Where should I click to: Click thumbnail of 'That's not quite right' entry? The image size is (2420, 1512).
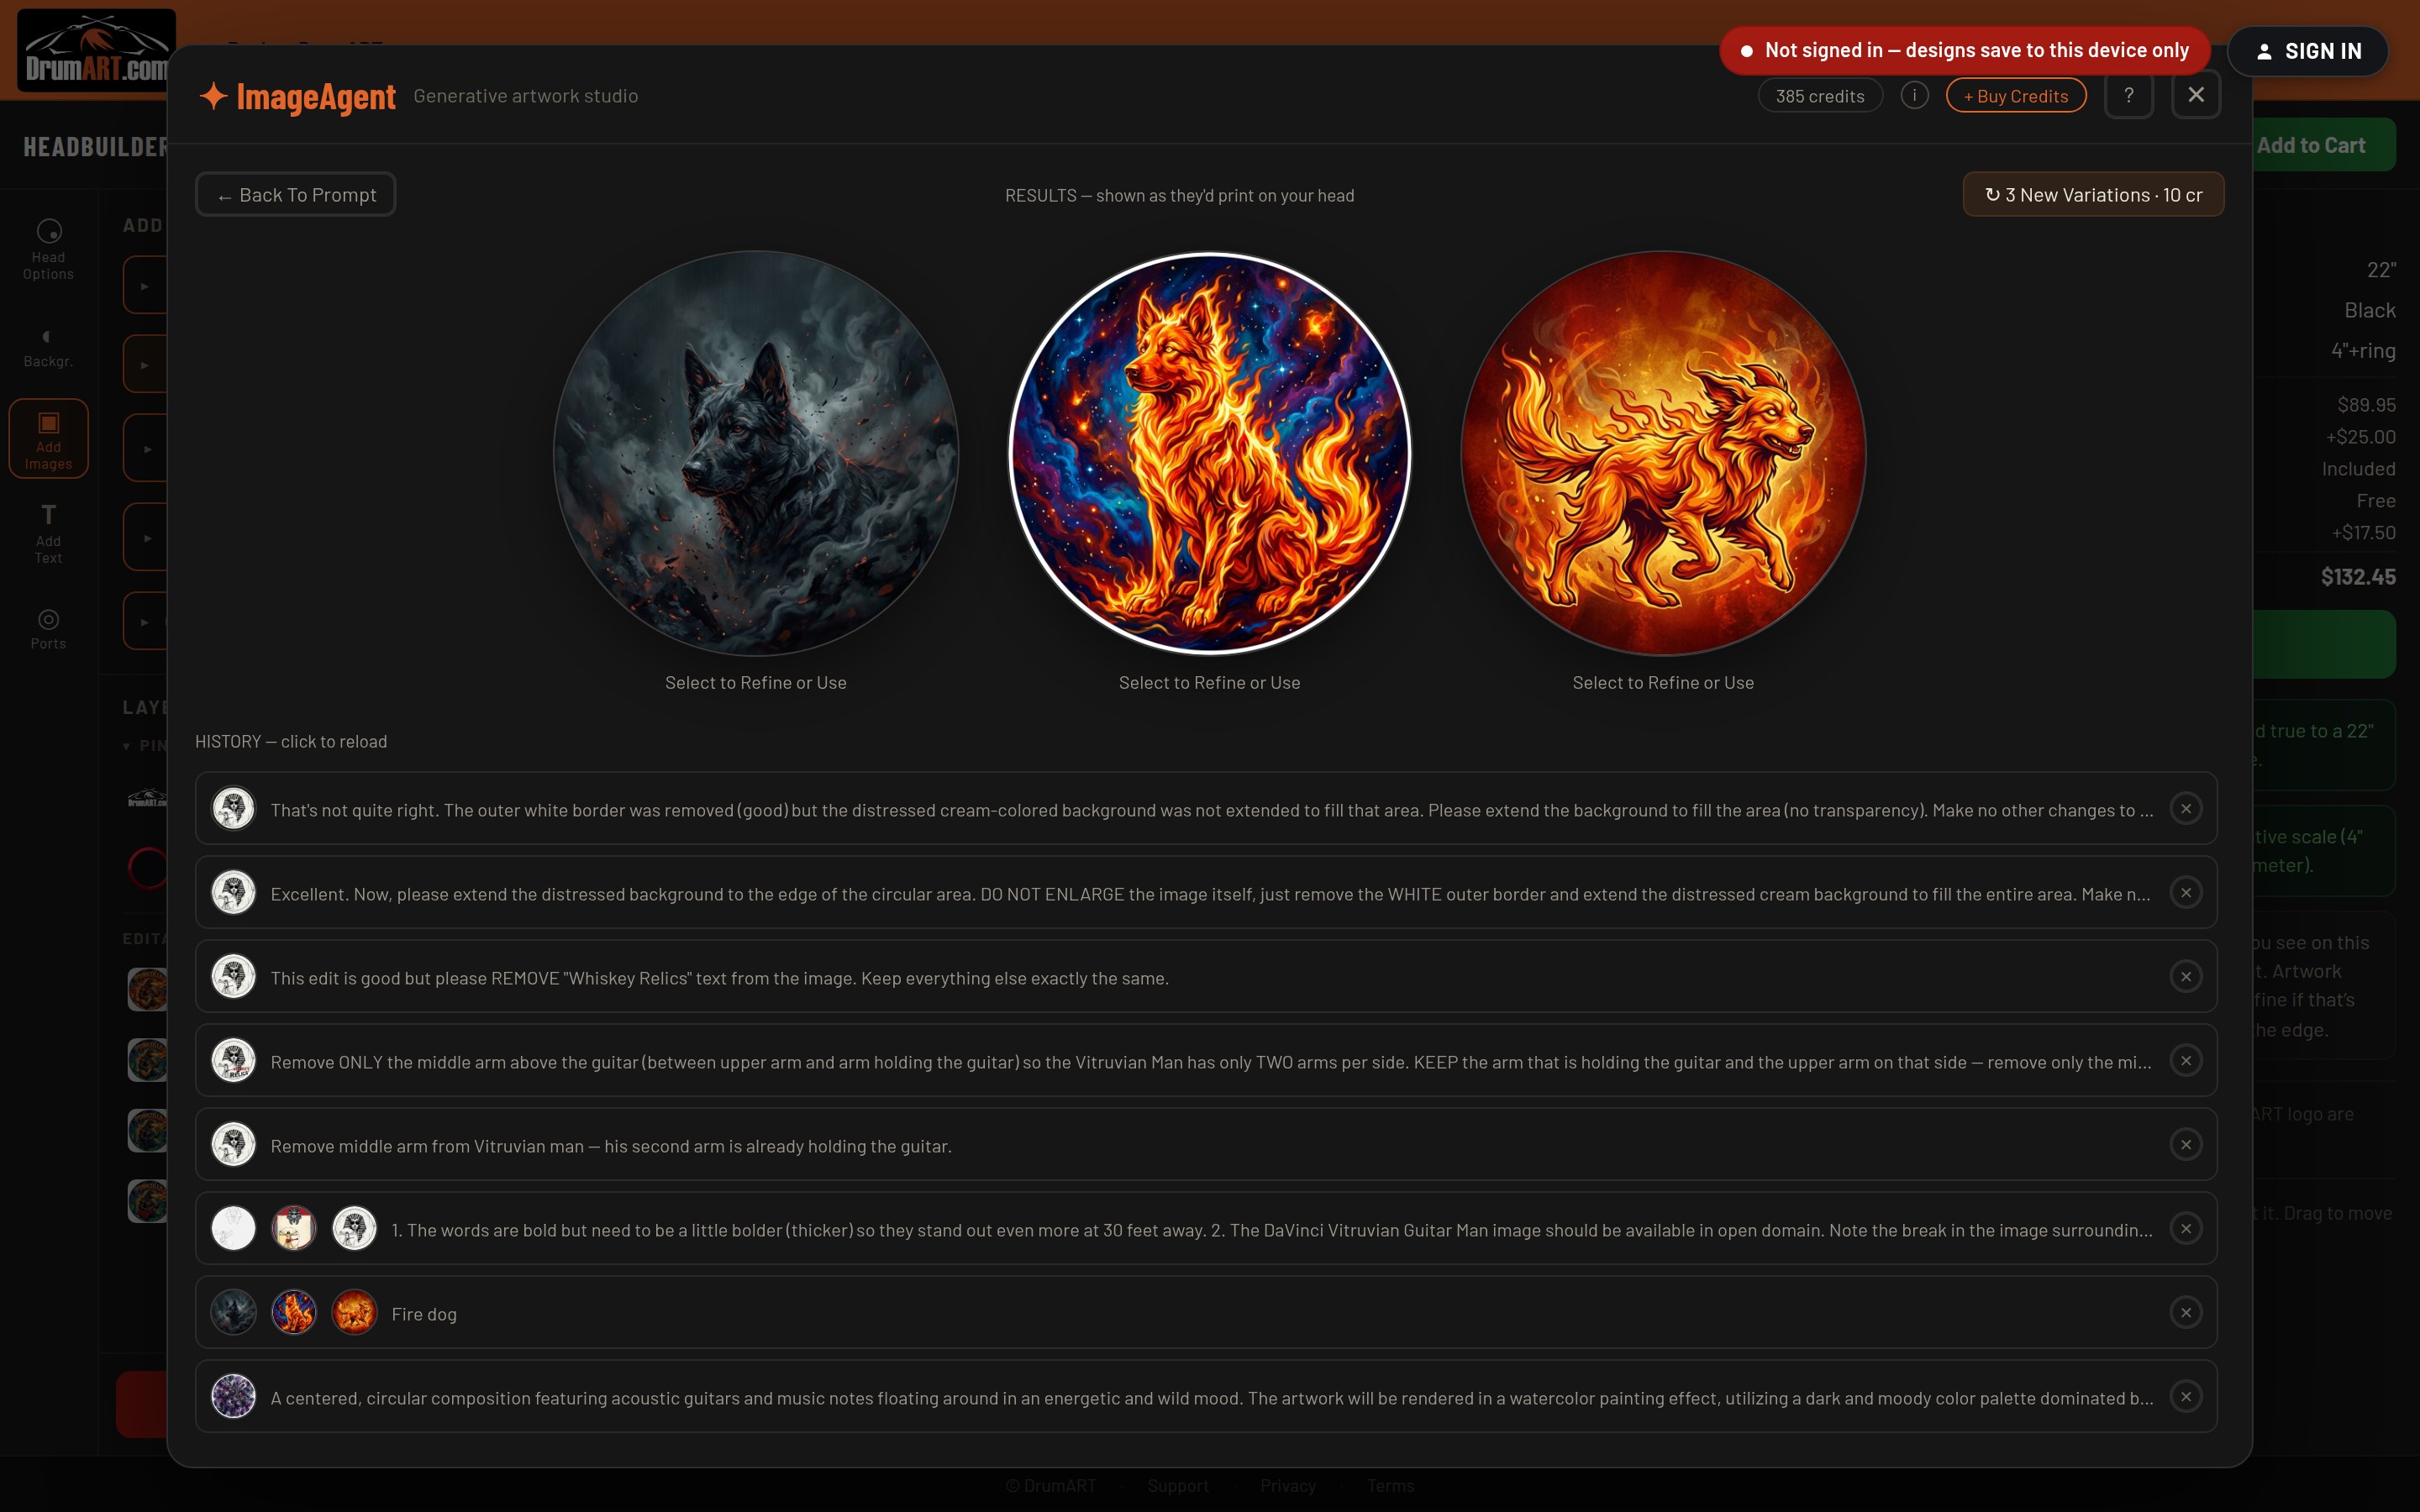[234, 809]
